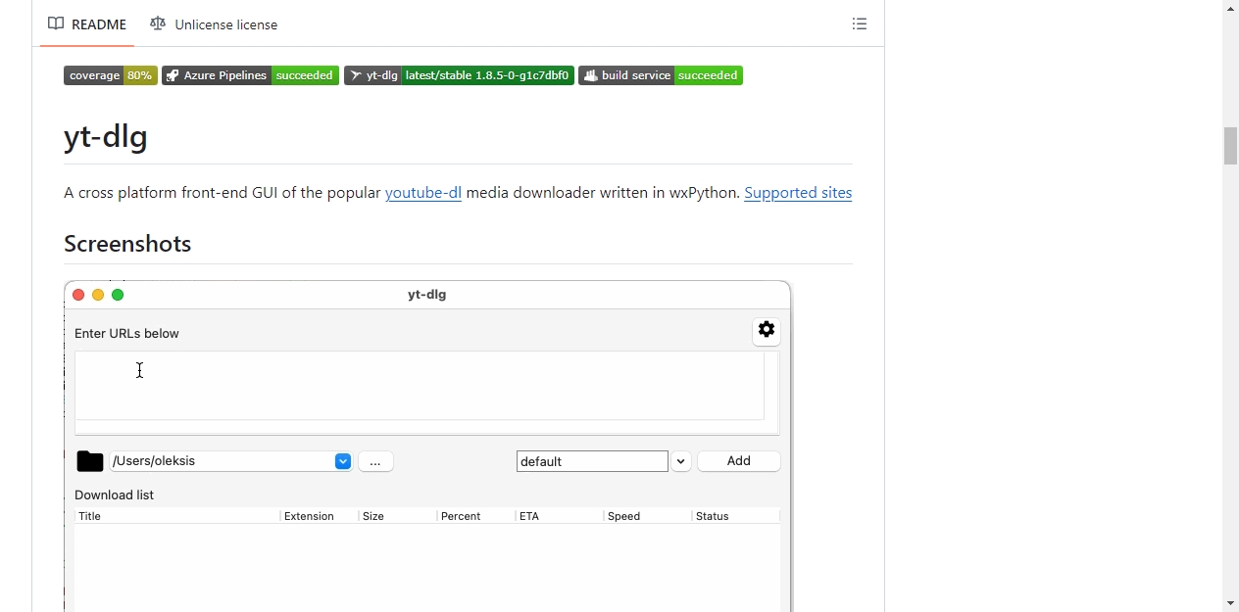
Task: Click the red close dot in screenshot
Action: pos(78,295)
